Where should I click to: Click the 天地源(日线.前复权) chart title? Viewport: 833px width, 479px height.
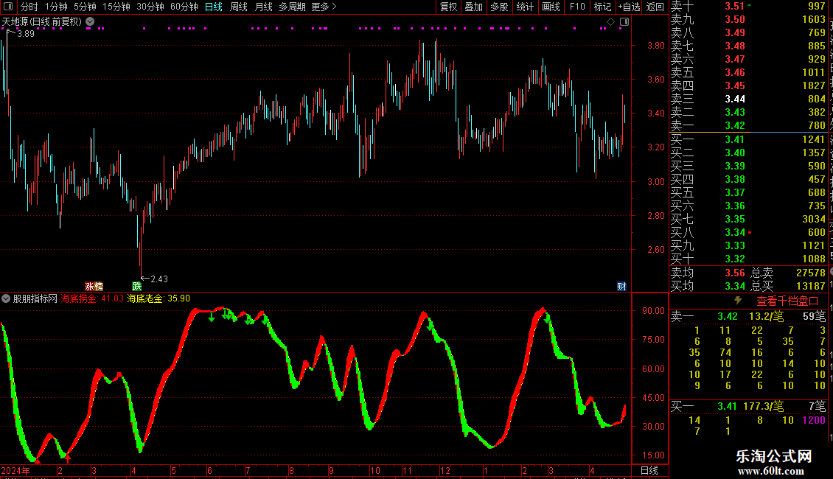coord(42,22)
